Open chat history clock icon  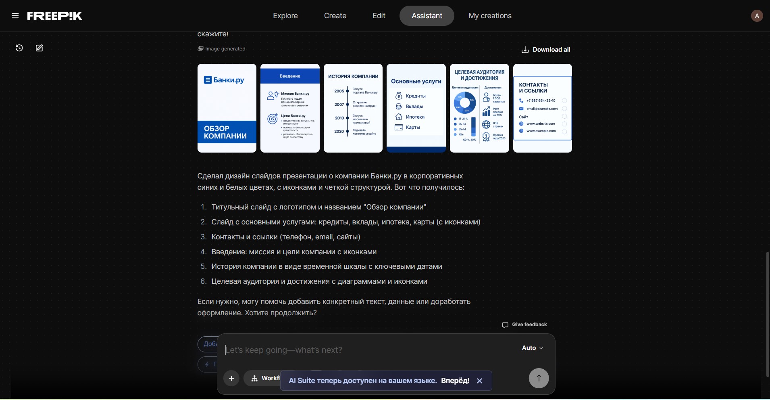click(x=19, y=48)
